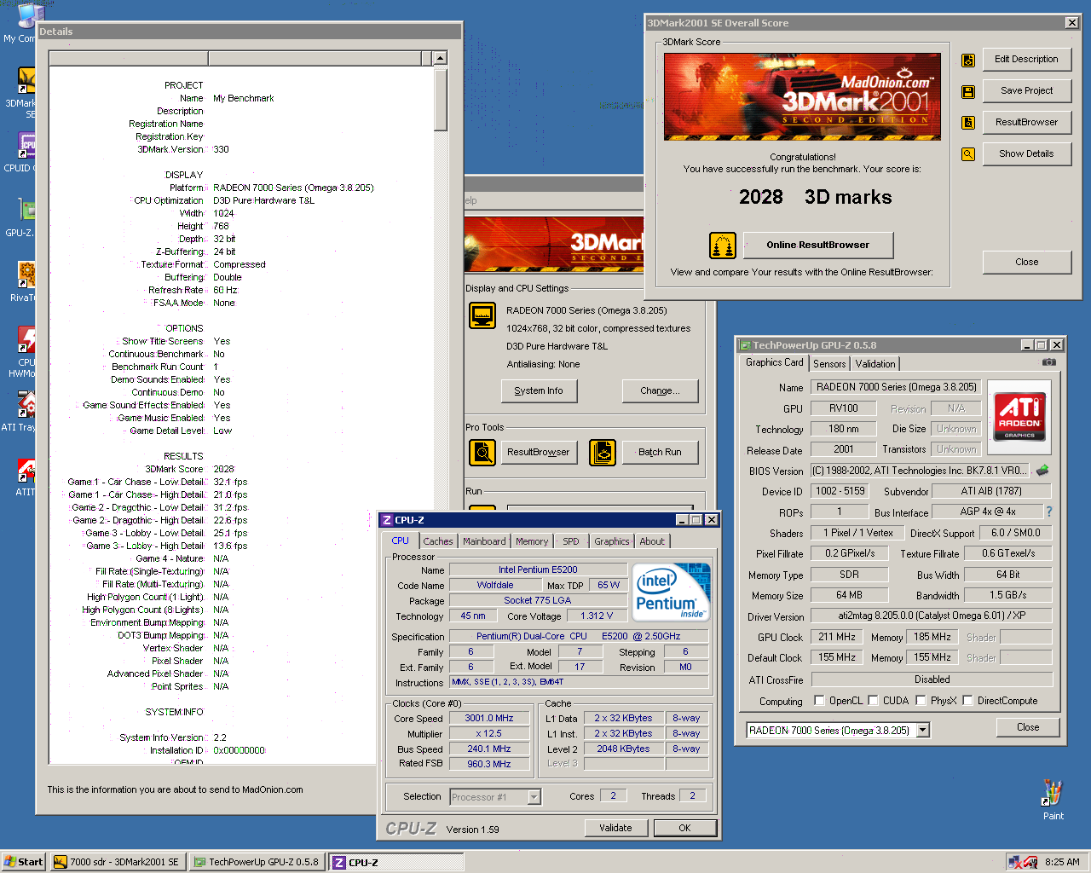The image size is (1091, 873).
Task: Click the Pro Tools ResultBrowser magnifier icon
Action: (x=482, y=452)
